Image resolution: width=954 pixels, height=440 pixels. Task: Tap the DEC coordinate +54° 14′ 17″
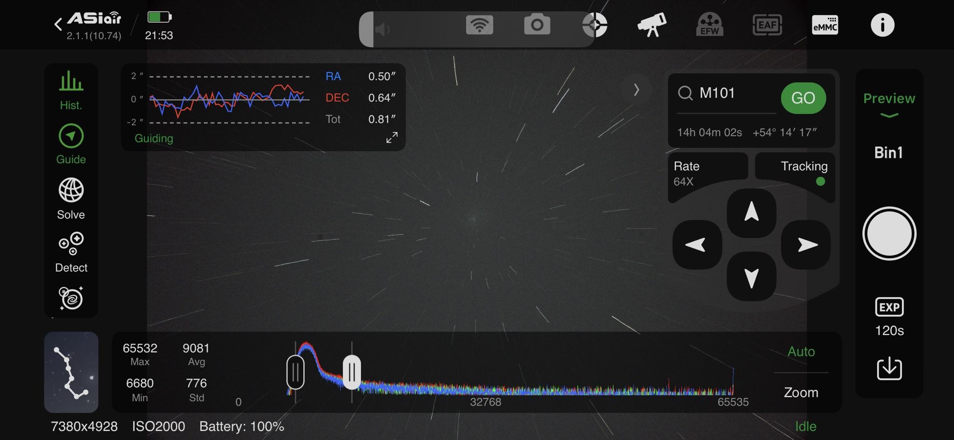click(x=785, y=133)
